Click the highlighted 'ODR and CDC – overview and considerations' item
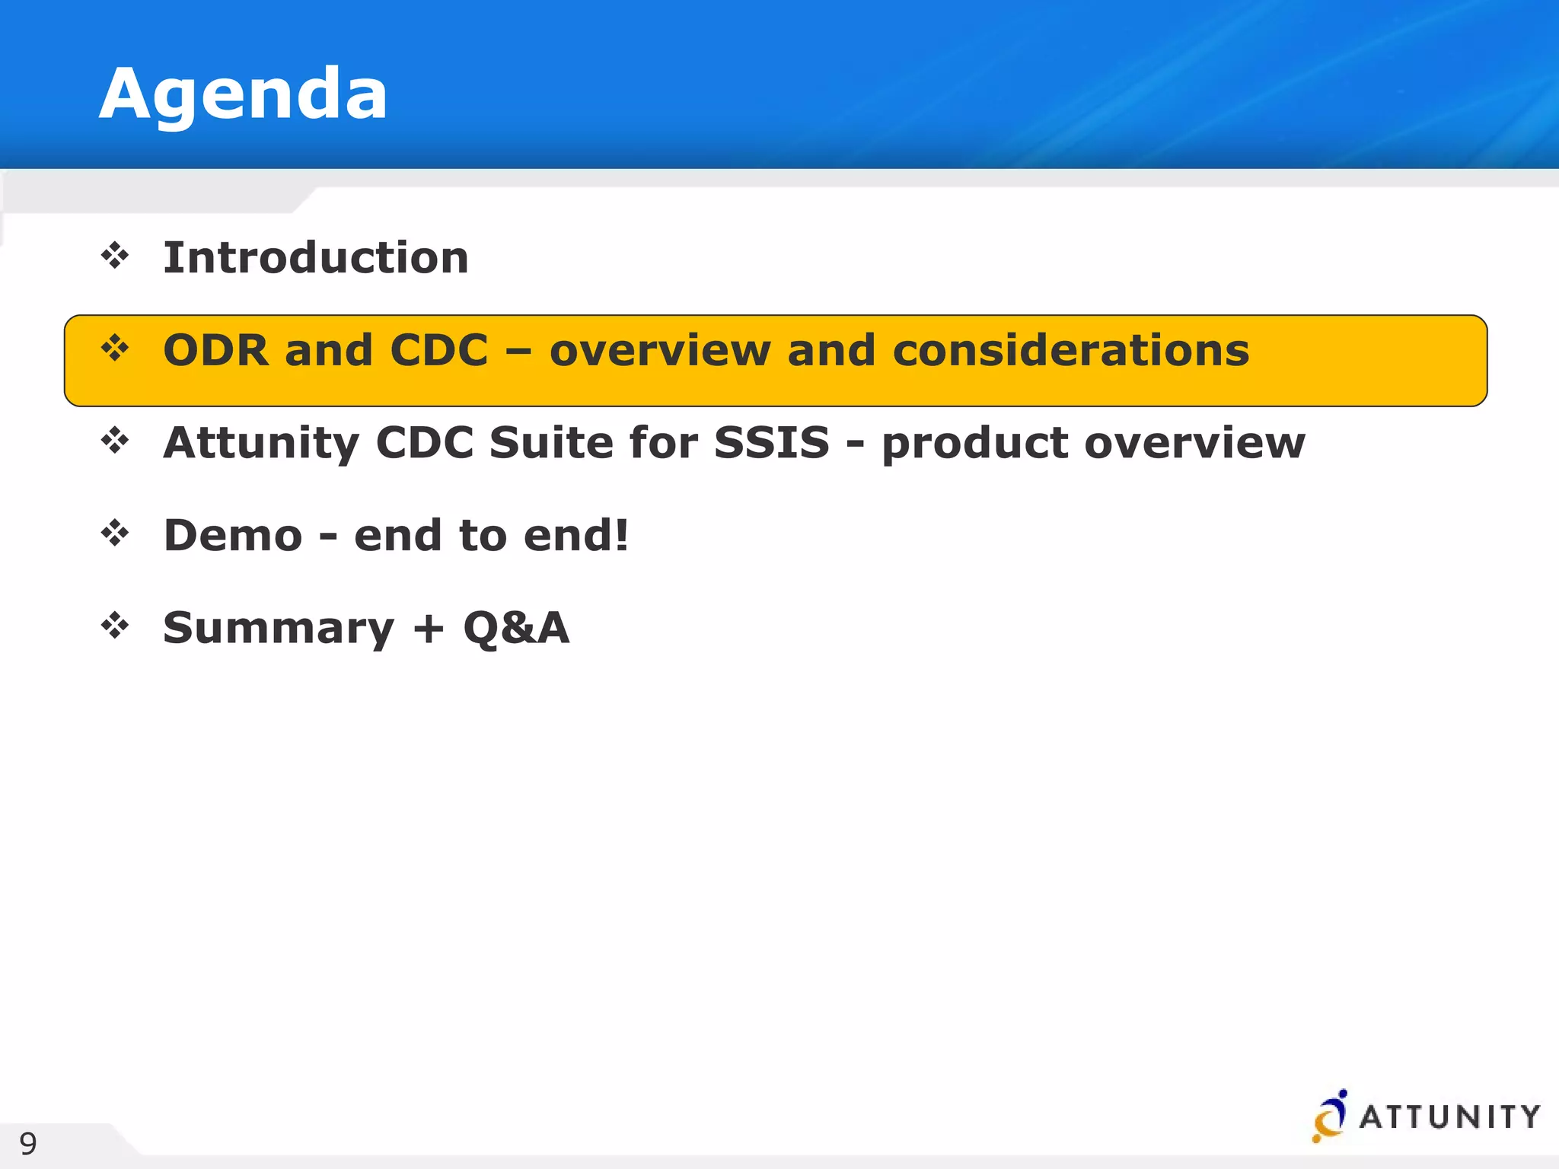This screenshot has height=1169, width=1559. [776, 360]
